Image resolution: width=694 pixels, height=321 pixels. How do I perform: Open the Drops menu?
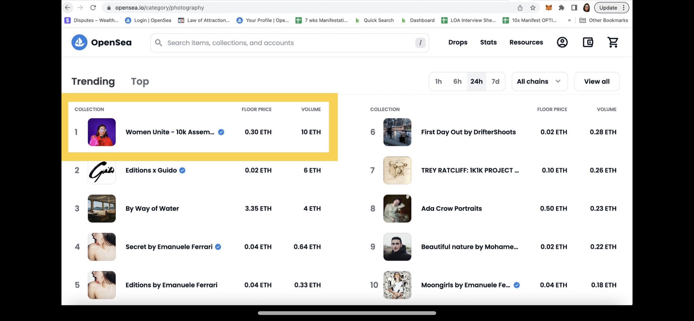pyautogui.click(x=458, y=42)
